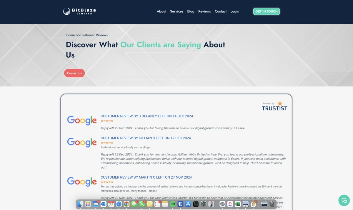
Task: Open the Services menu
Action: tap(176, 11)
